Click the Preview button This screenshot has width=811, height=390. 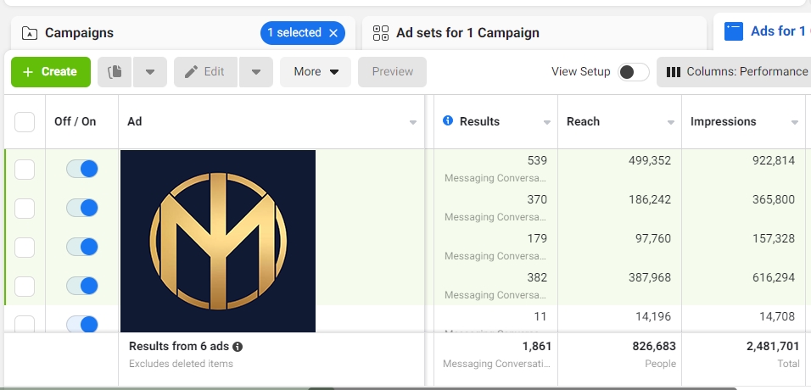coord(392,72)
